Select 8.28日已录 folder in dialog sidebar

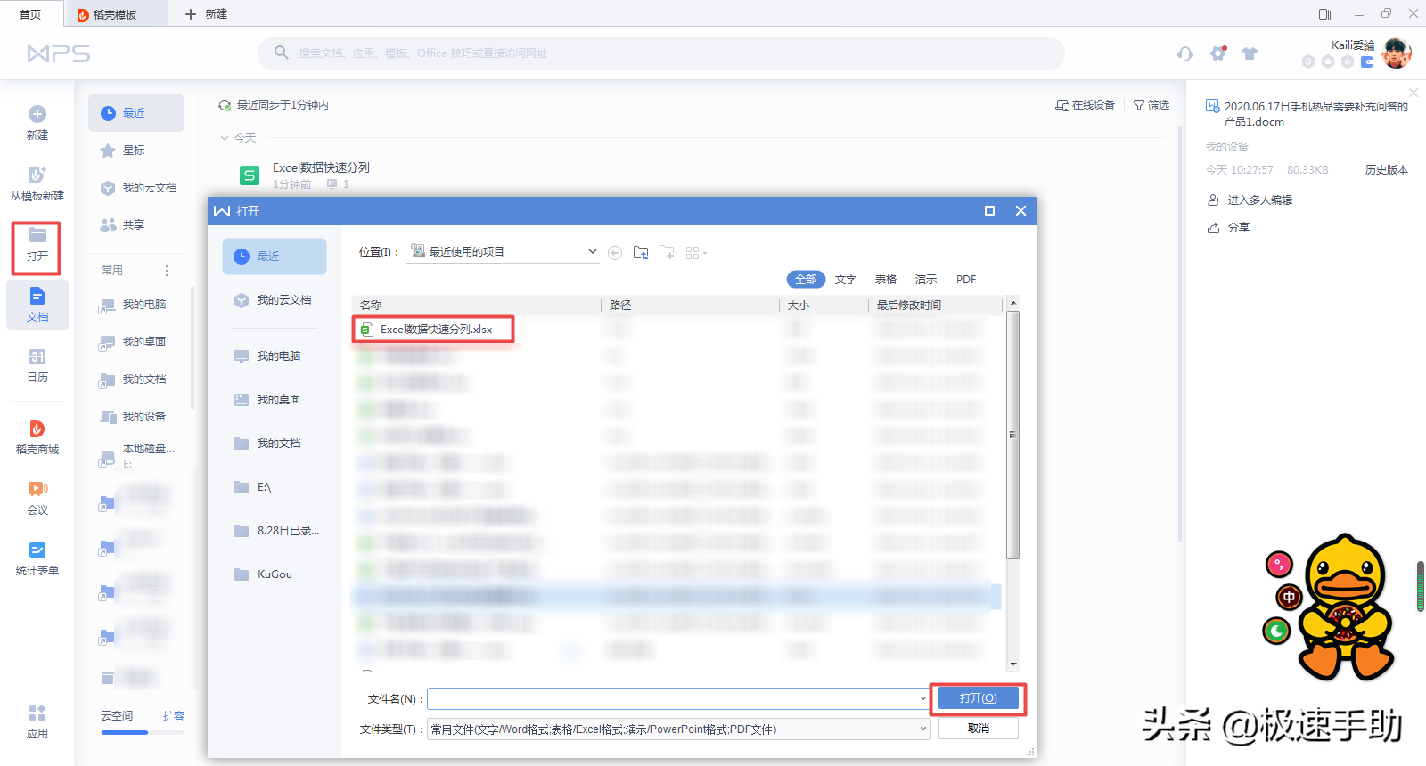275,531
